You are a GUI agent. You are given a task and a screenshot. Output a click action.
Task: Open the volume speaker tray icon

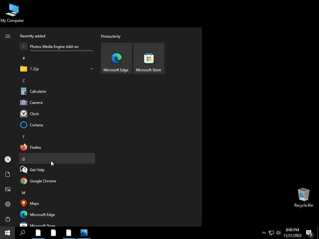pyautogui.click(x=279, y=233)
